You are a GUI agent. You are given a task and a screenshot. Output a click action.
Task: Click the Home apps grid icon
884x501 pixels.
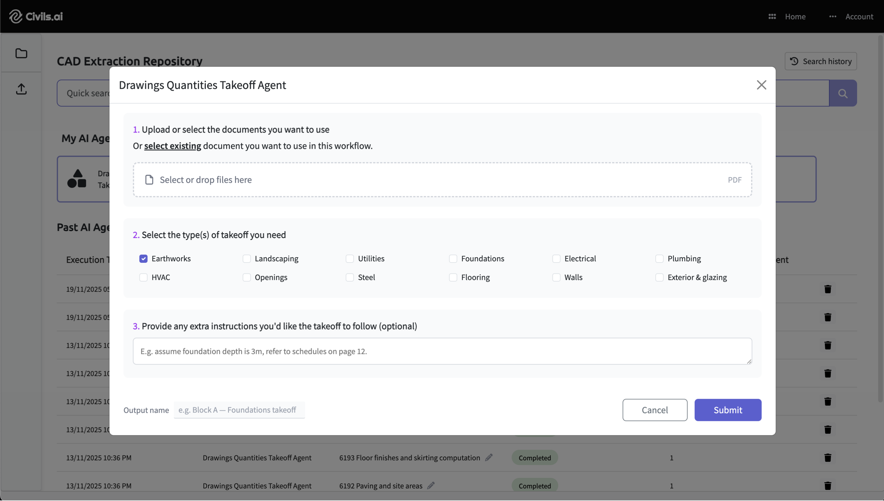point(772,17)
